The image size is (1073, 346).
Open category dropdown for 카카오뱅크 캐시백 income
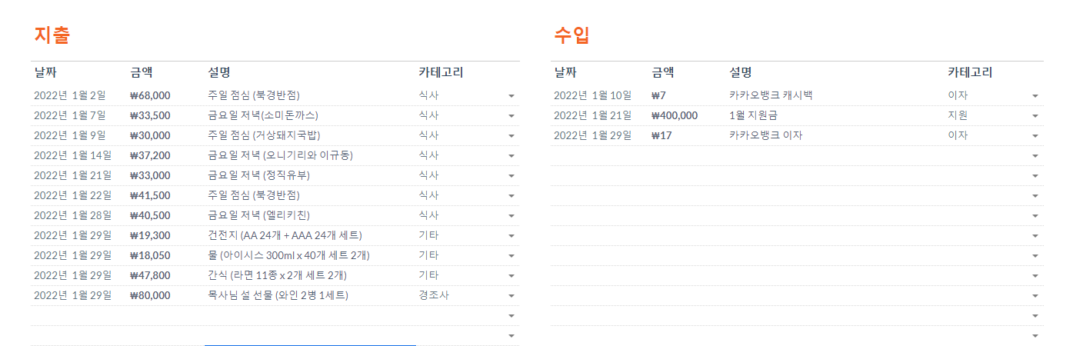1035,96
